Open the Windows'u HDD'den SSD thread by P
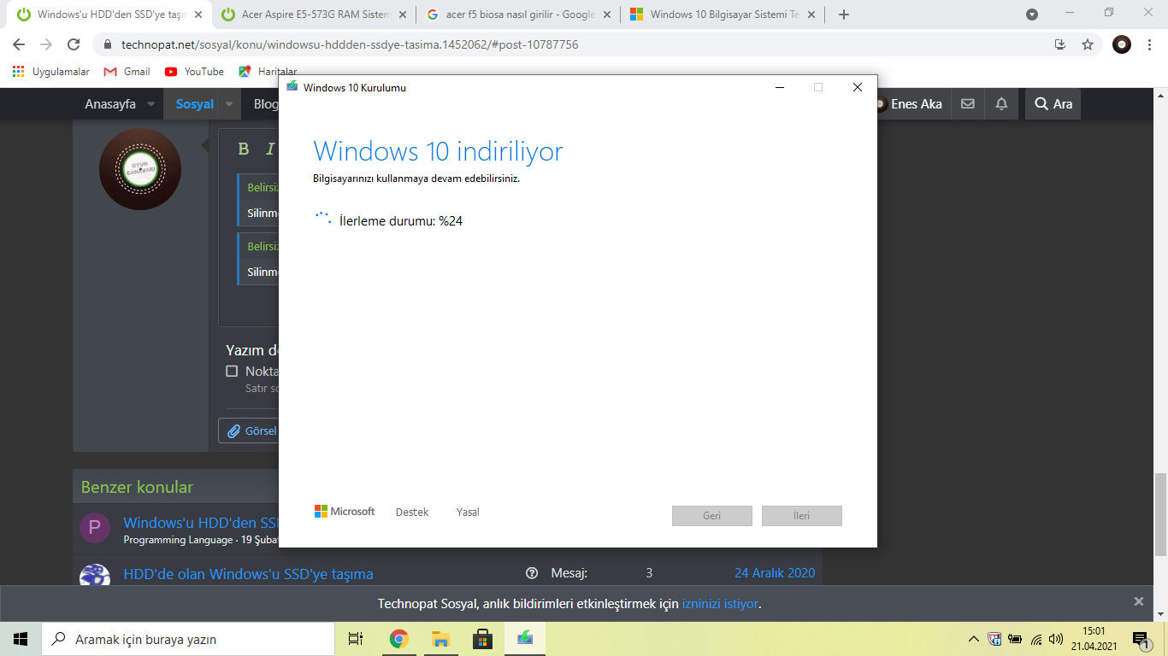The image size is (1168, 656). [201, 523]
